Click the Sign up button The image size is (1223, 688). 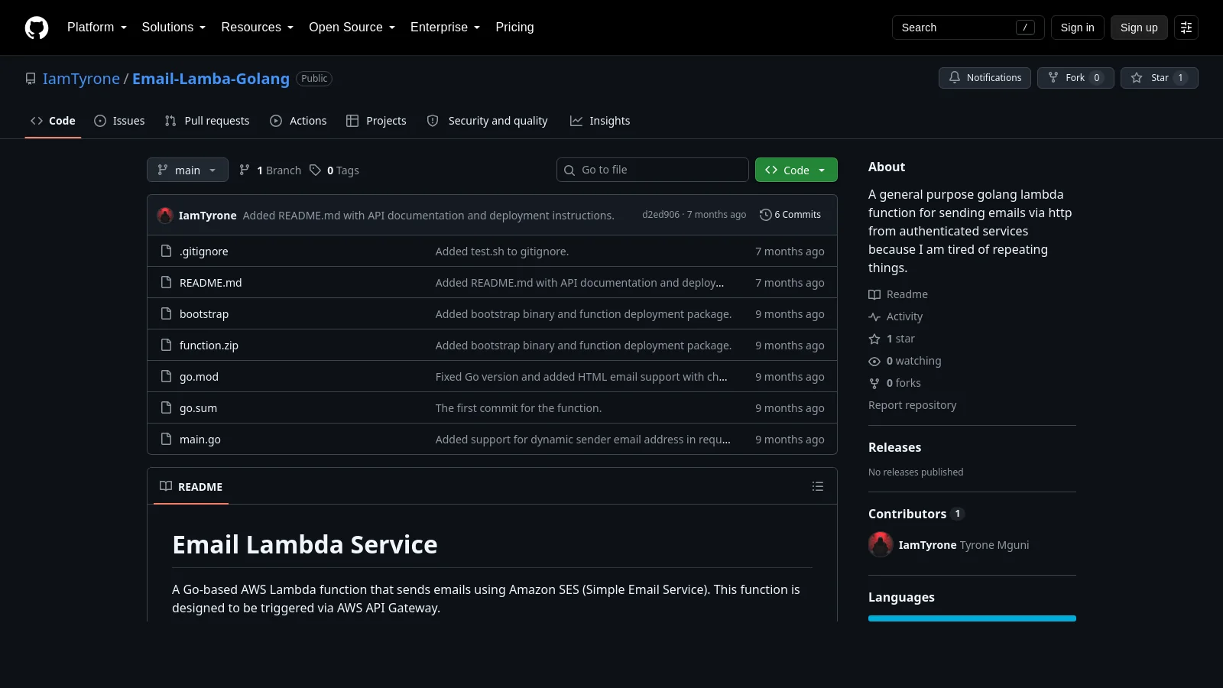pos(1139,28)
